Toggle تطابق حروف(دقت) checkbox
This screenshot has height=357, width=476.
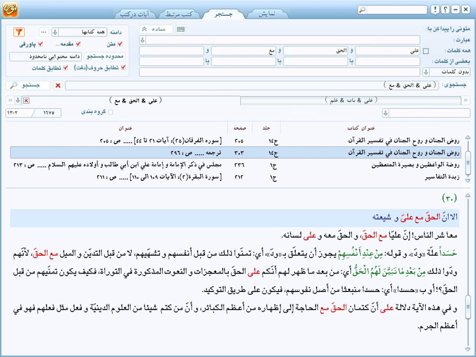tap(123, 68)
